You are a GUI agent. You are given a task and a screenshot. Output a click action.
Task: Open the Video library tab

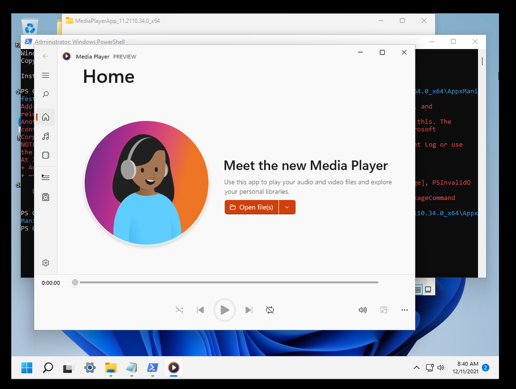tap(45, 155)
